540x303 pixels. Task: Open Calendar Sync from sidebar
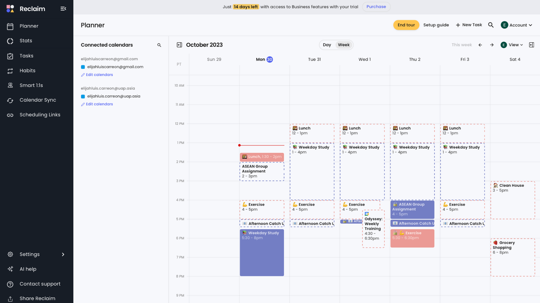tap(38, 100)
